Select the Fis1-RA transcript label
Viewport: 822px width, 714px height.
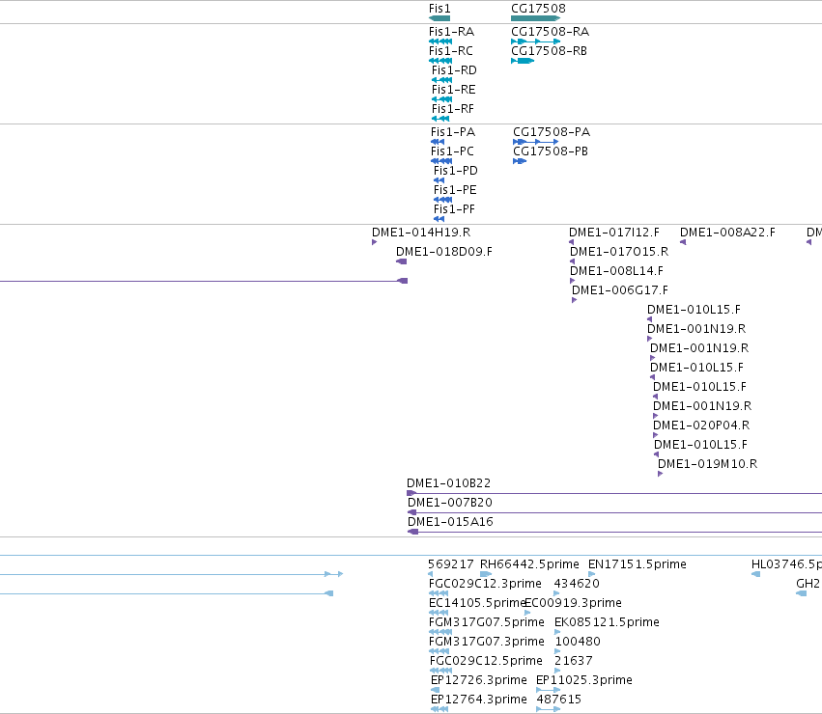451,32
